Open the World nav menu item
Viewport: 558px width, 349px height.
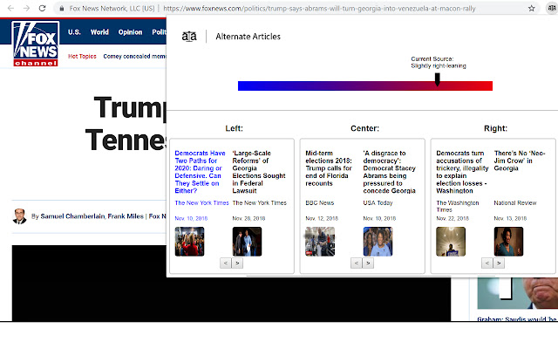click(x=99, y=32)
